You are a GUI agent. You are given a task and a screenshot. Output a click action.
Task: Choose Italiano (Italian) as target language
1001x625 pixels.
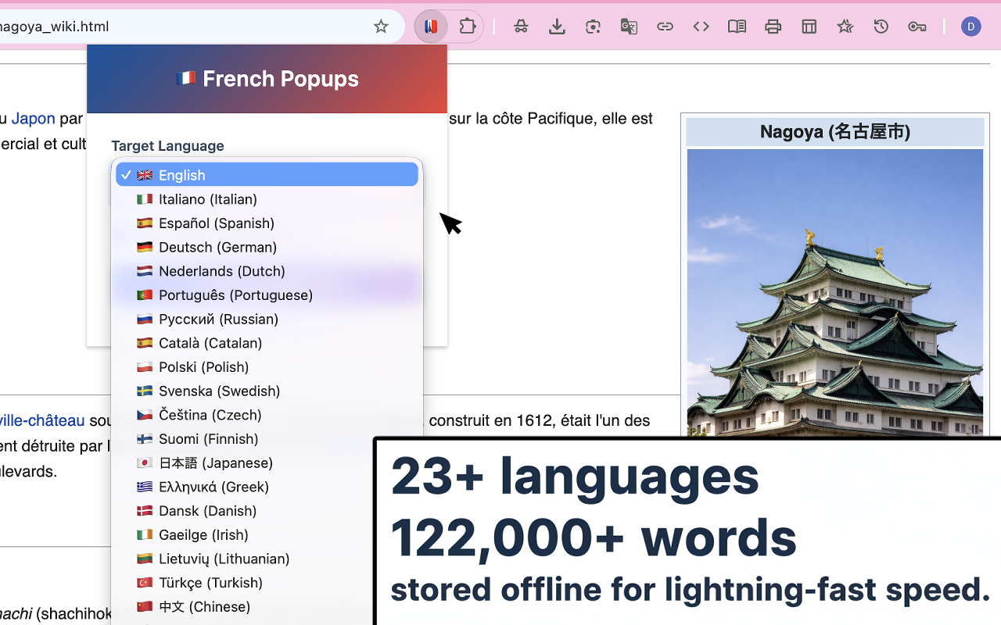(267, 199)
